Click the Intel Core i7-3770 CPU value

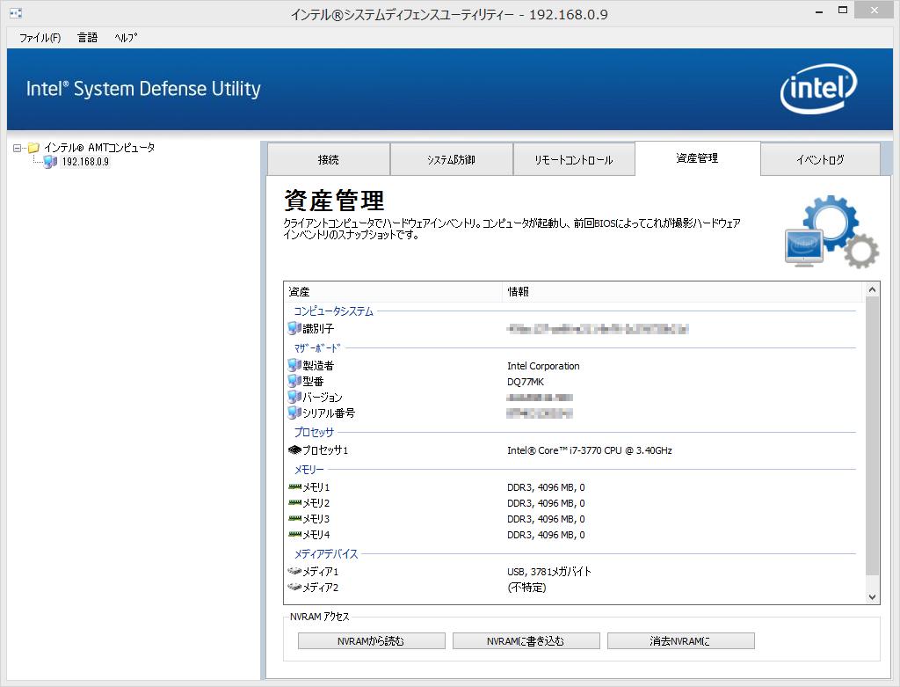coord(590,450)
